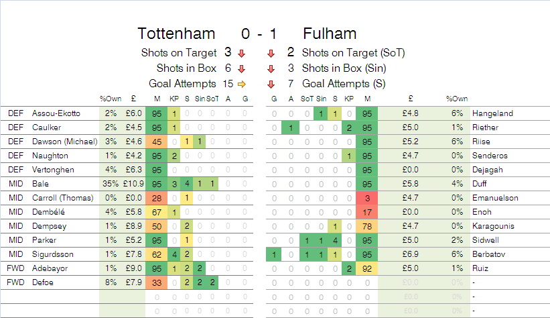
Task: Select the Fulham team title
Action: [x=330, y=34]
